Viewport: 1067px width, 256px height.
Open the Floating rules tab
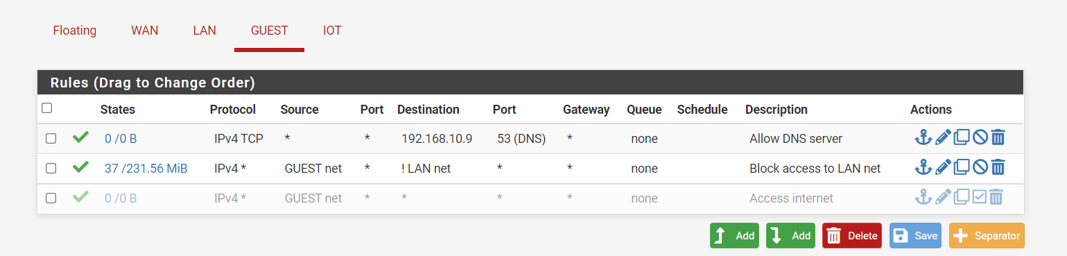75,31
